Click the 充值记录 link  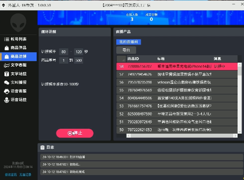25,175
